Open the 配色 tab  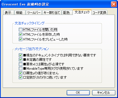point(67,12)
